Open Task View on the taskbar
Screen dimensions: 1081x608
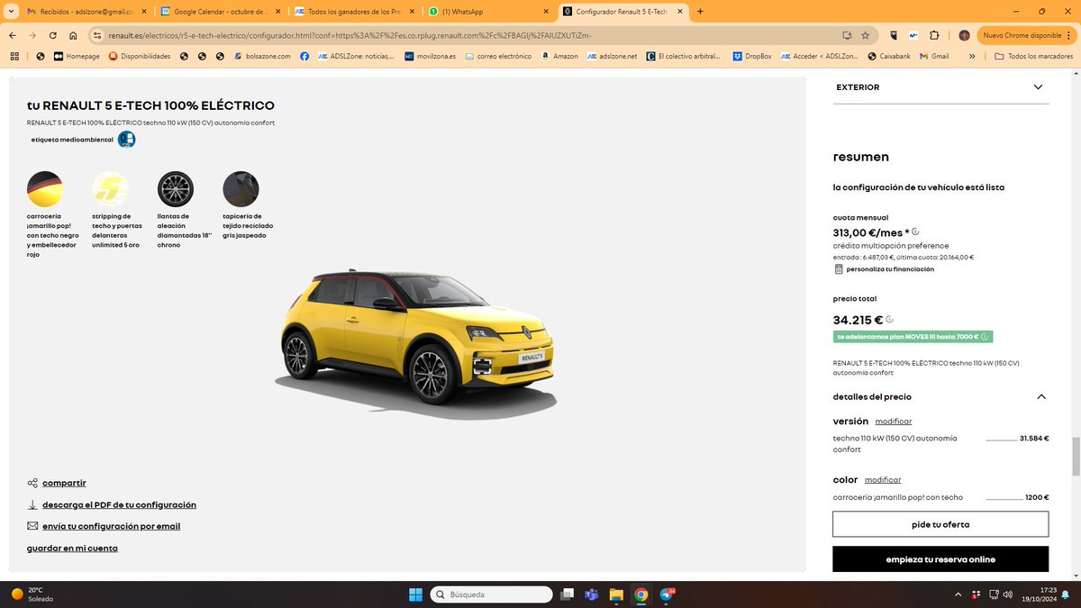(x=568, y=594)
